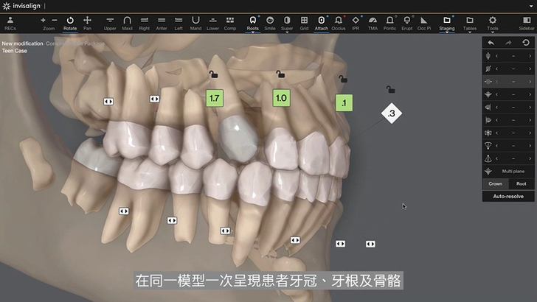This screenshot has width=537, height=302.
Task: Open the TMA gauge tool
Action: click(x=373, y=24)
